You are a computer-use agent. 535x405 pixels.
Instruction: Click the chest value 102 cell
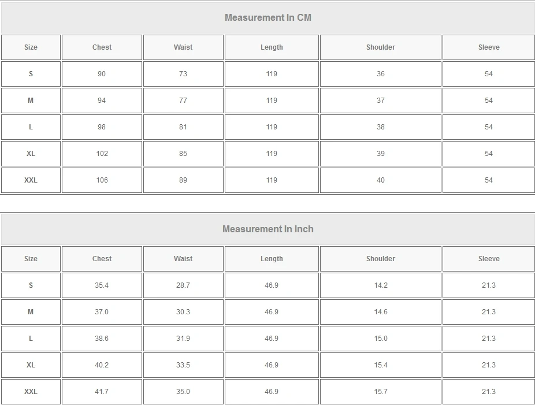102,154
